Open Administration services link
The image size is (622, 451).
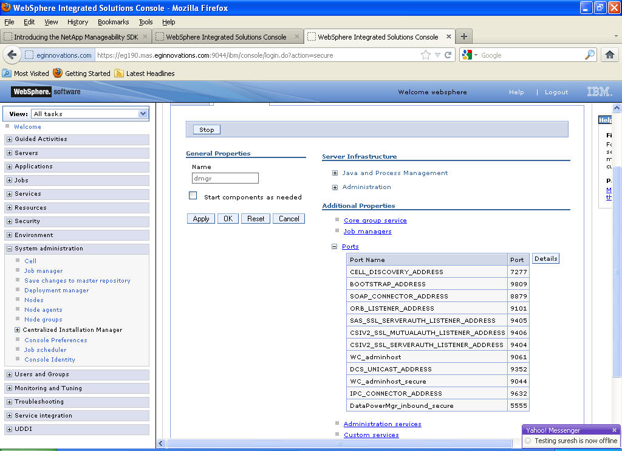(x=383, y=424)
